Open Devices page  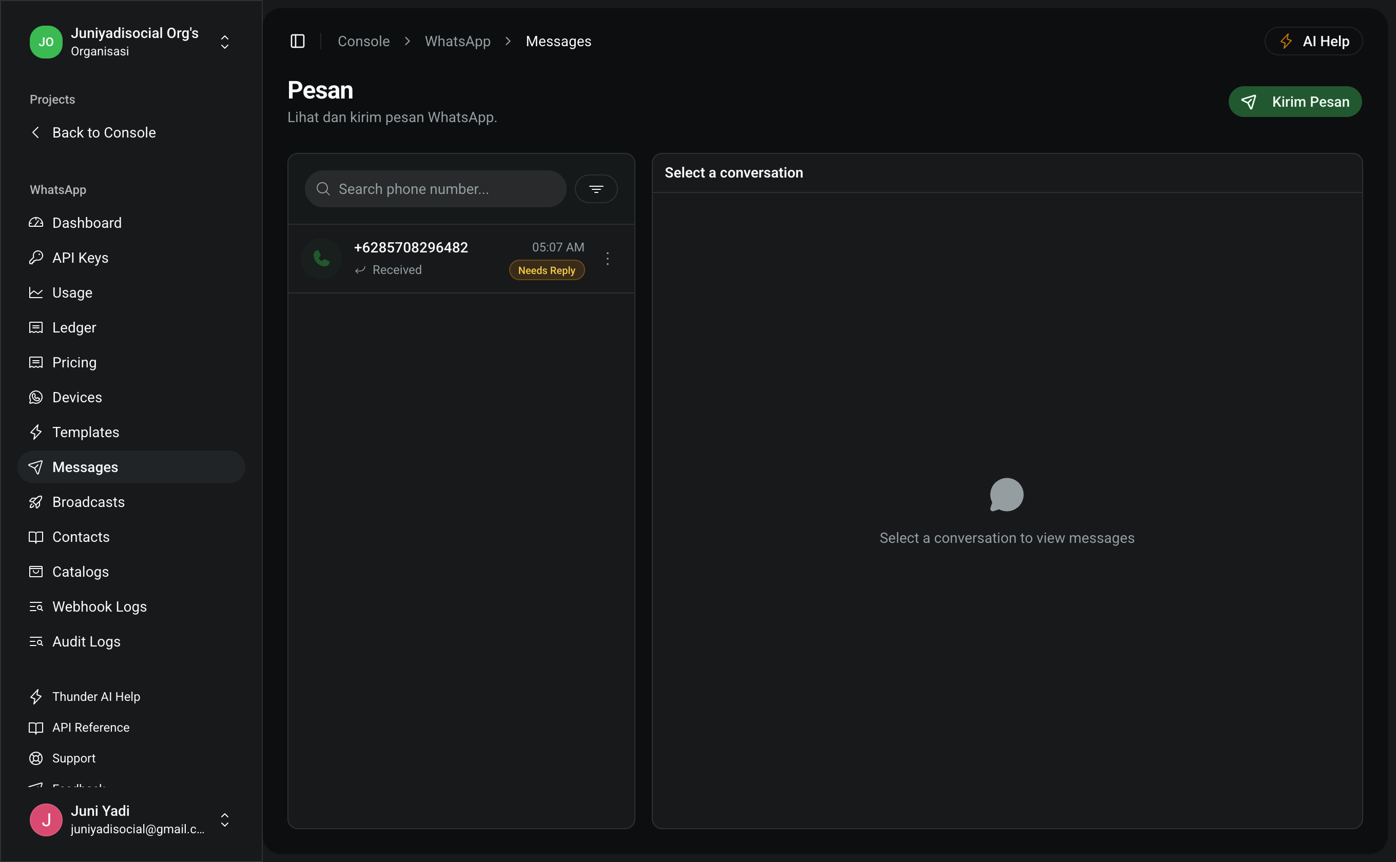pyautogui.click(x=131, y=397)
